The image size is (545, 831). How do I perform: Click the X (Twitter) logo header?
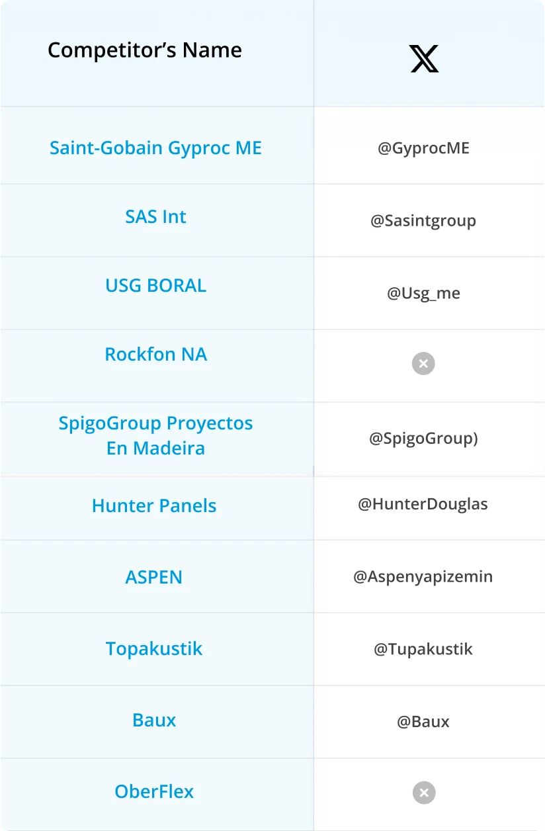[424, 59]
